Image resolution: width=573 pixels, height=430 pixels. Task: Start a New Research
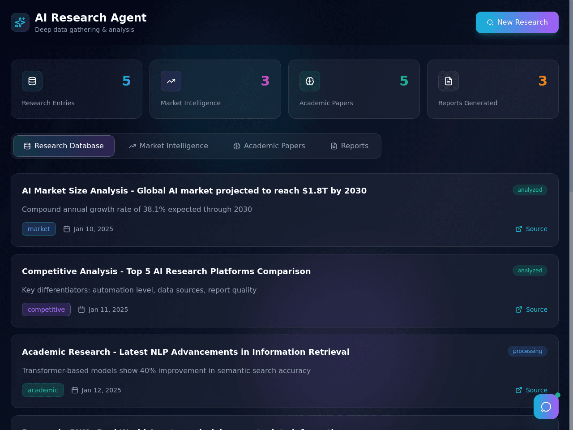pos(517,22)
